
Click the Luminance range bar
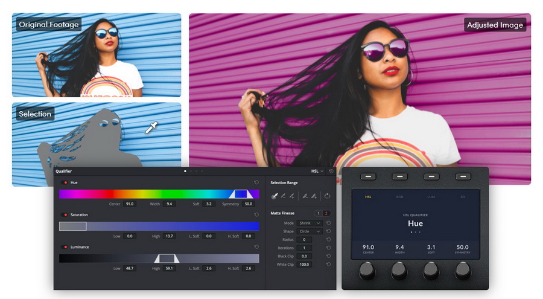pyautogui.click(x=159, y=259)
